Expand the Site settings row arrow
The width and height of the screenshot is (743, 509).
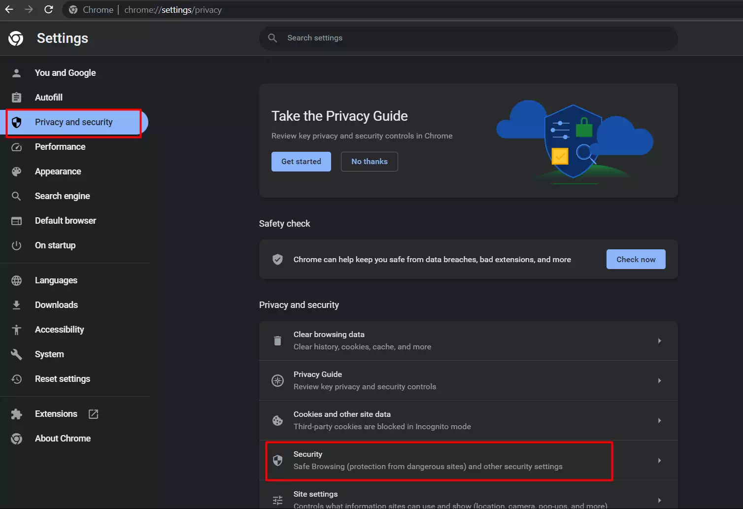659,500
